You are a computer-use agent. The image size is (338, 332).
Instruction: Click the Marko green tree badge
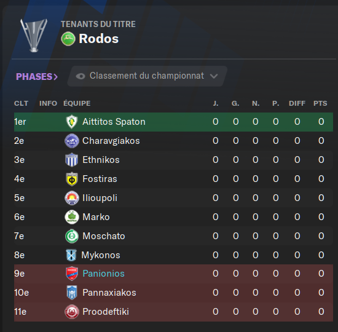coord(71,217)
